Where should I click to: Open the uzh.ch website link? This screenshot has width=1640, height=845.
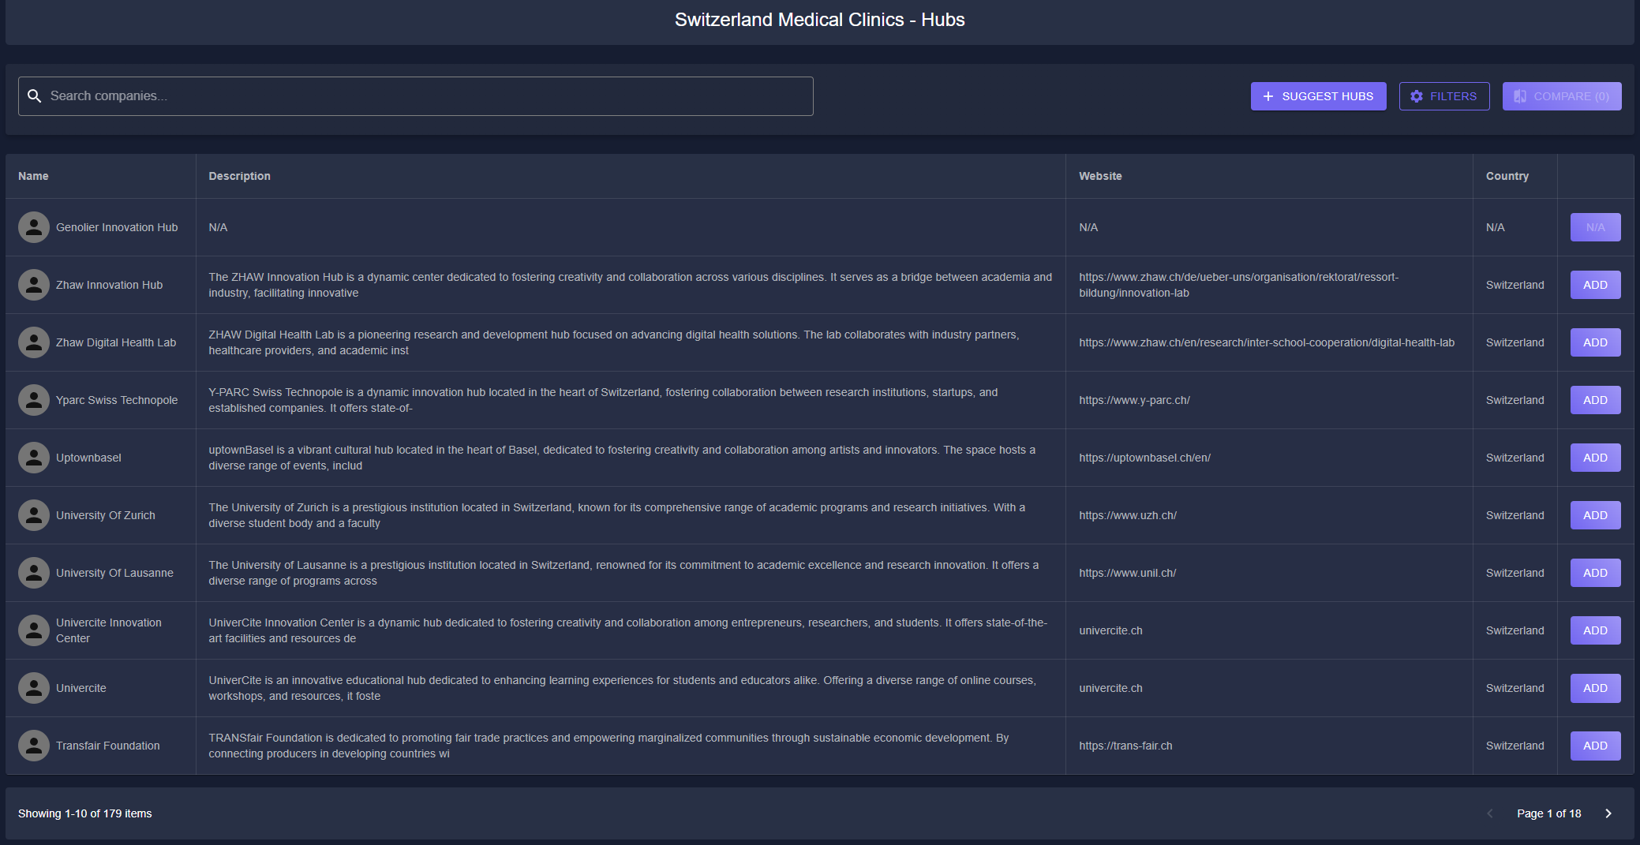(1127, 515)
